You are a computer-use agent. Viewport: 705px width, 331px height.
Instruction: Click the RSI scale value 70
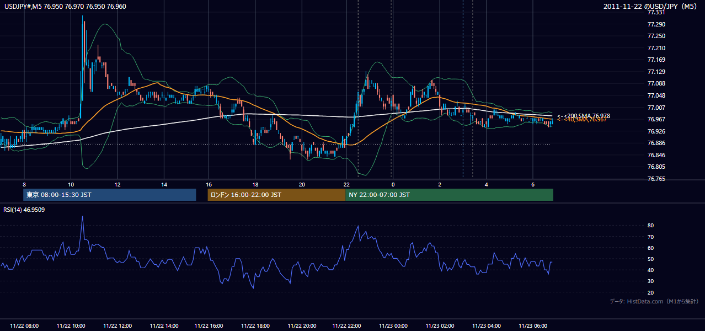coord(651,237)
